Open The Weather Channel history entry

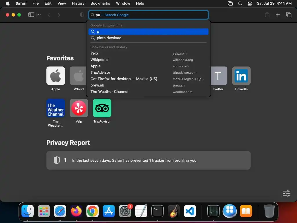(x=148, y=91)
